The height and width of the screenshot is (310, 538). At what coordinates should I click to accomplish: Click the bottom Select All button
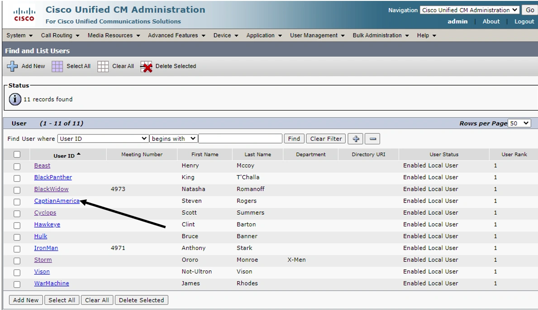[x=62, y=300]
